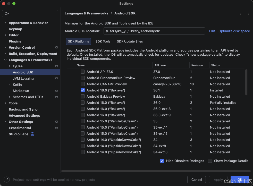Click the help question mark icon

7,180
